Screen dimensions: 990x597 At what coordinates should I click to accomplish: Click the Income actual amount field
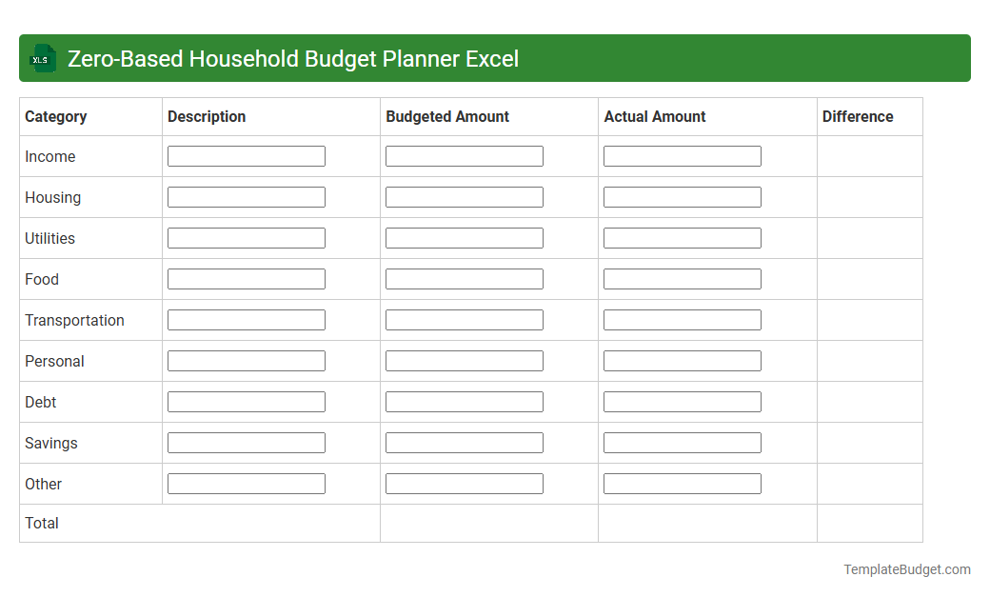click(x=682, y=155)
